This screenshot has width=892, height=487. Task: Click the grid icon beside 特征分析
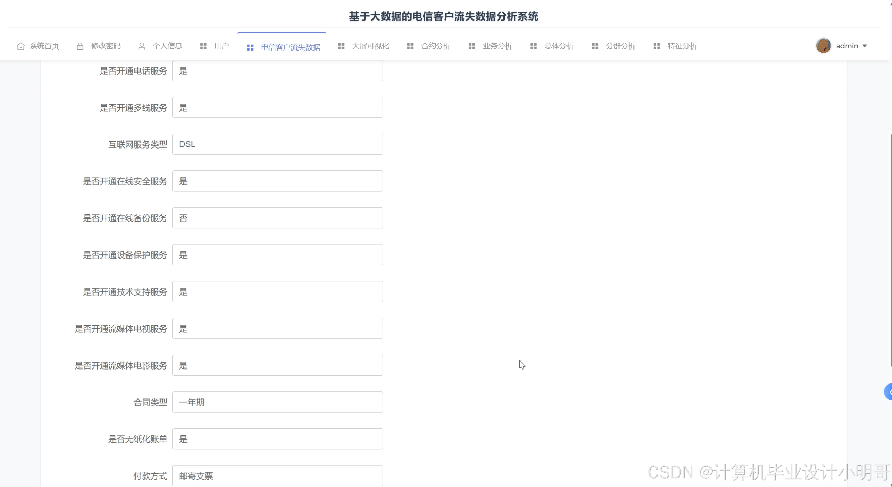coord(656,46)
